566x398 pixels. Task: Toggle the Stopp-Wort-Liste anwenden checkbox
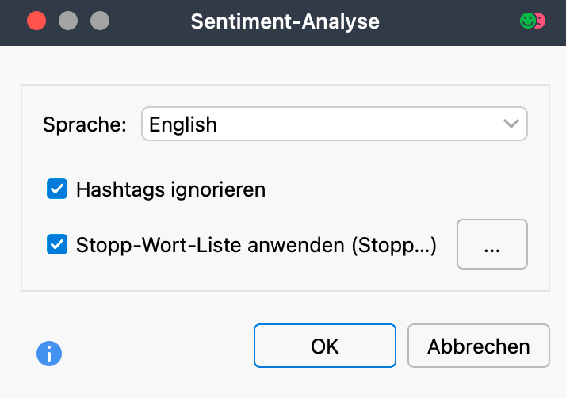pyautogui.click(x=57, y=245)
